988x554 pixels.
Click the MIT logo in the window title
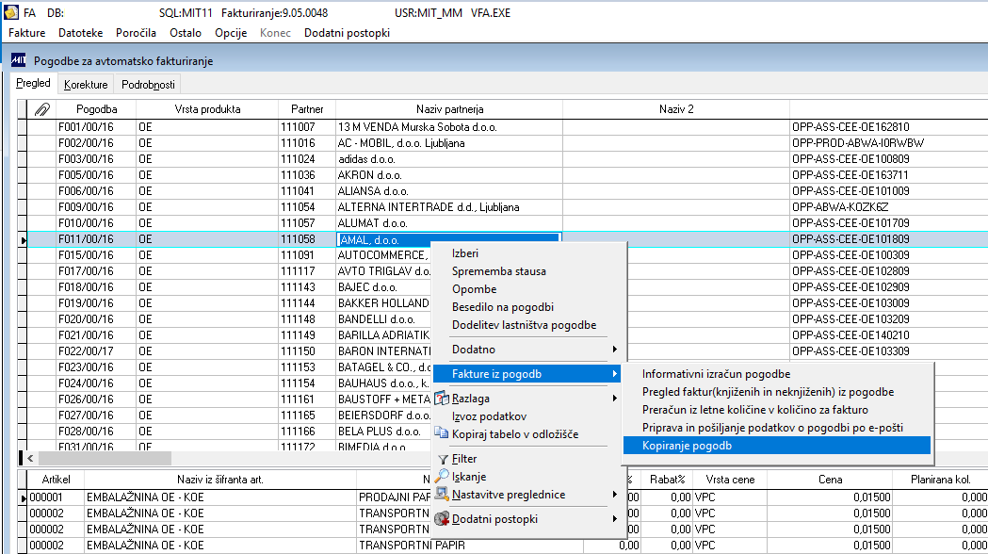(x=19, y=61)
